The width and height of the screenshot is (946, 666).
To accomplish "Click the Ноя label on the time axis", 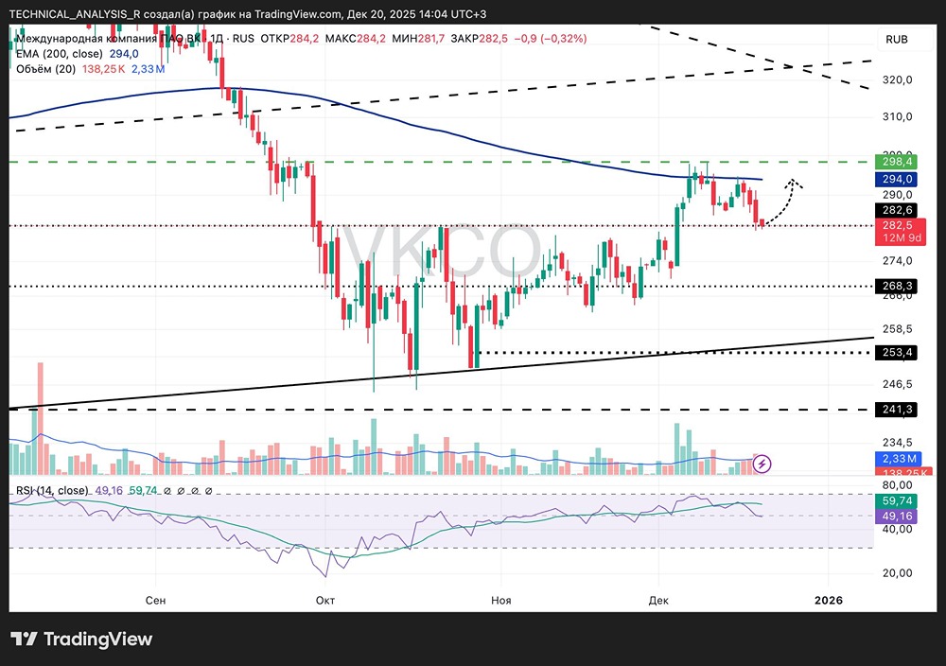I will tap(500, 600).
